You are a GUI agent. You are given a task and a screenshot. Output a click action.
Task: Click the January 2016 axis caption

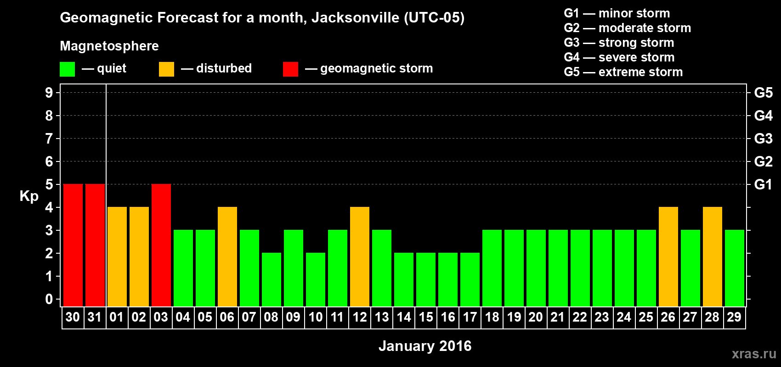tap(425, 346)
